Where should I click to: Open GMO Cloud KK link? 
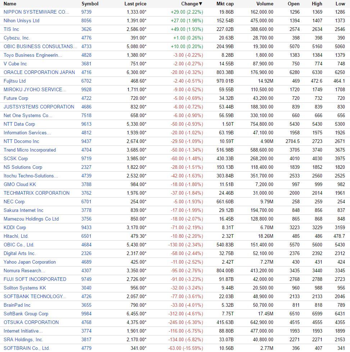(20, 184)
